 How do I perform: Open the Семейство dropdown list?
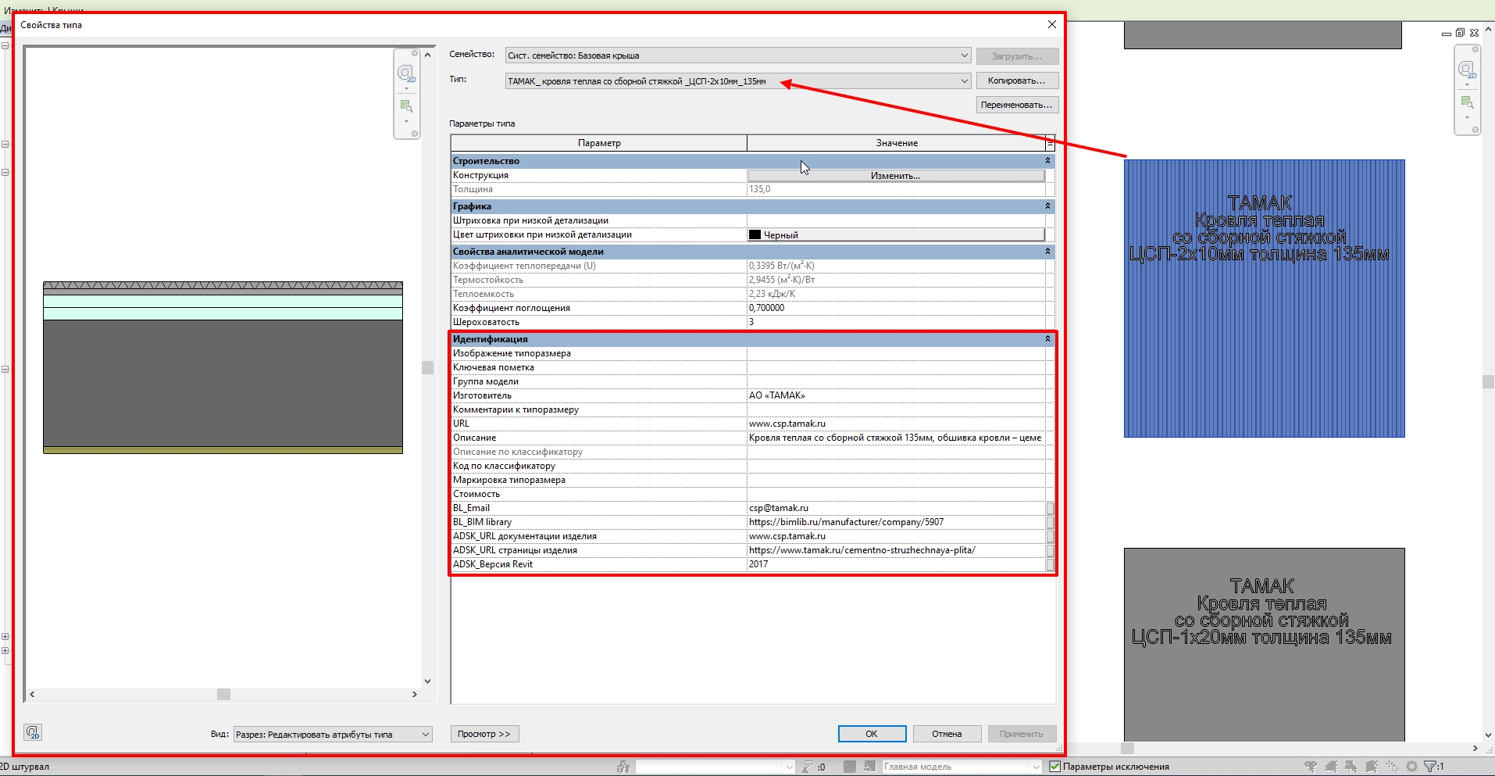[x=965, y=55]
